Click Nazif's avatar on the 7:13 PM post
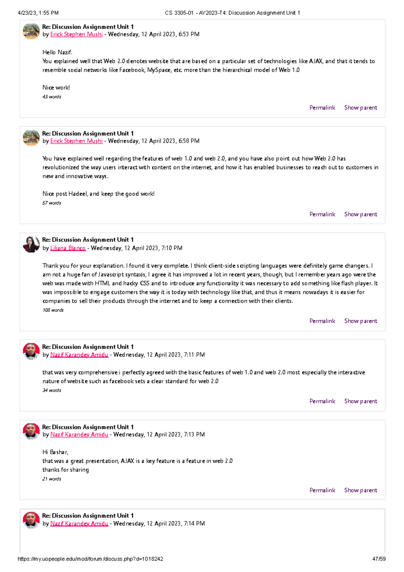This screenshot has height=572, width=404. click(x=31, y=432)
